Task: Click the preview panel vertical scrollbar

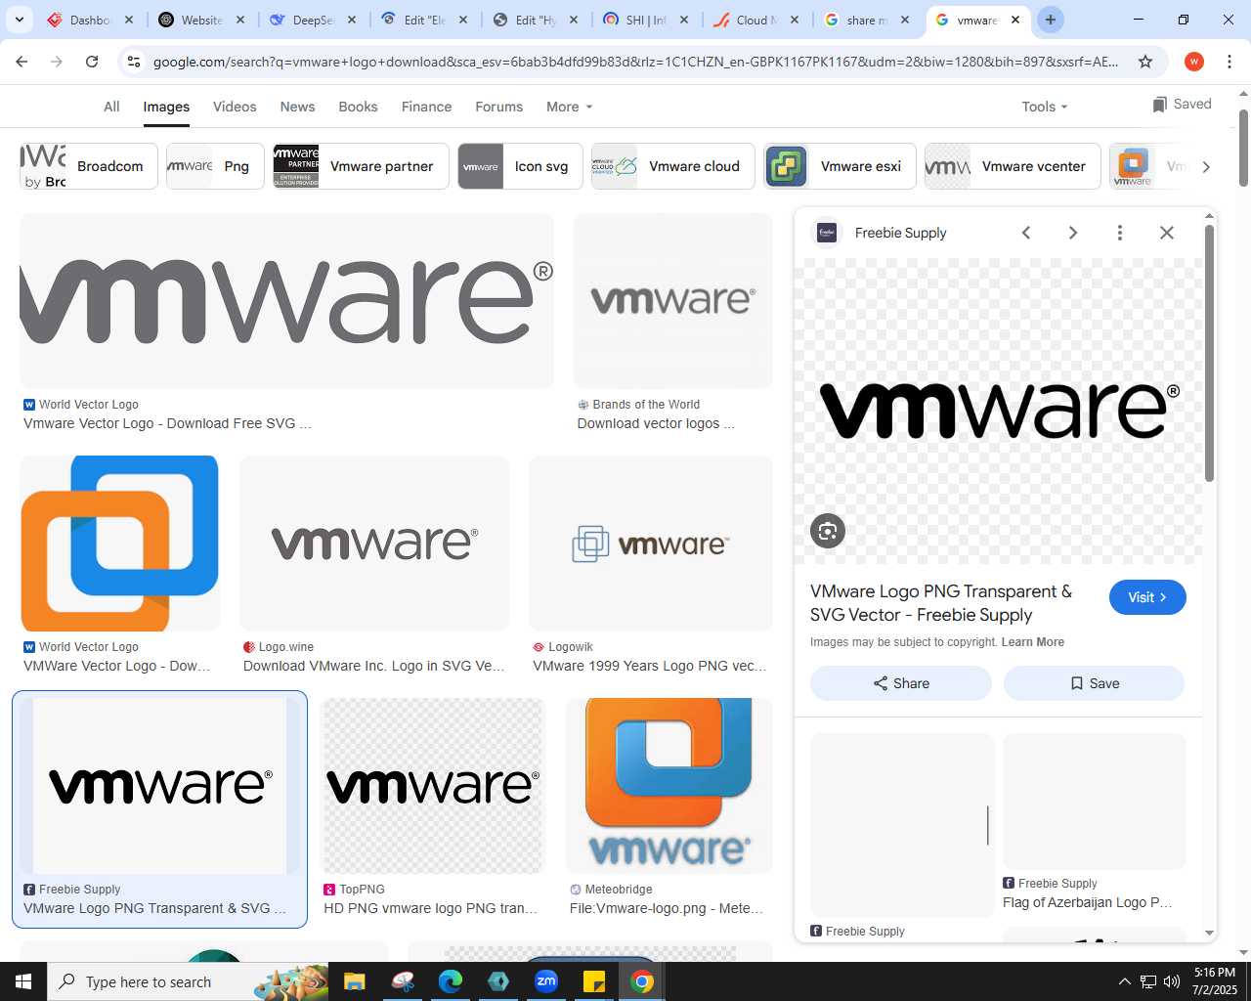Action: click(x=1209, y=353)
